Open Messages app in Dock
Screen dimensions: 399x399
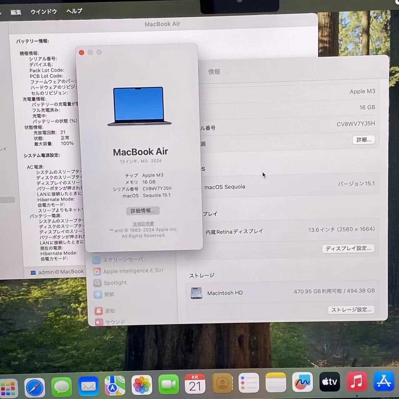(x=62, y=387)
